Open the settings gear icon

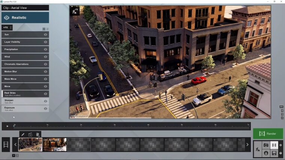tap(280, 145)
